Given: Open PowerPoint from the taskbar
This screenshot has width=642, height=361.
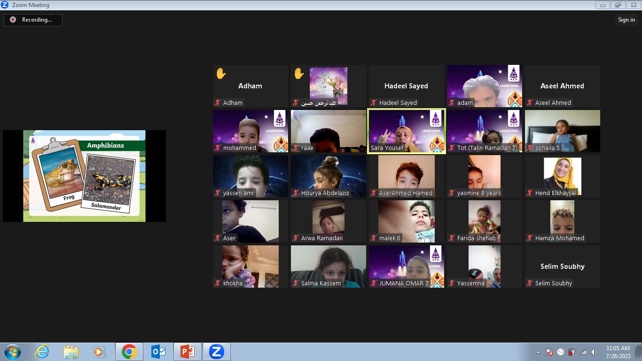Looking at the screenshot, I should click(x=188, y=352).
